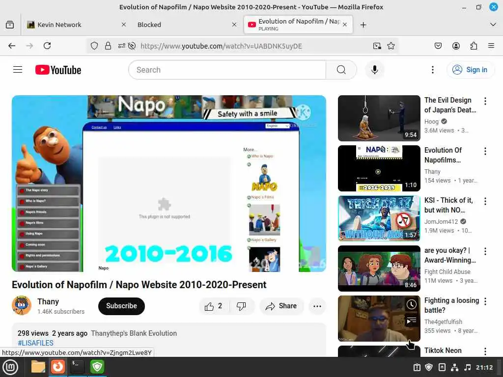Open Fighting a loosing battle title
503x377 pixels.
click(x=452, y=305)
